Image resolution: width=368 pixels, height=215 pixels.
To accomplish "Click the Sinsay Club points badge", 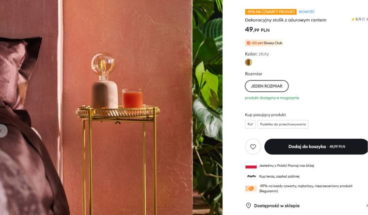I will [264, 43].
